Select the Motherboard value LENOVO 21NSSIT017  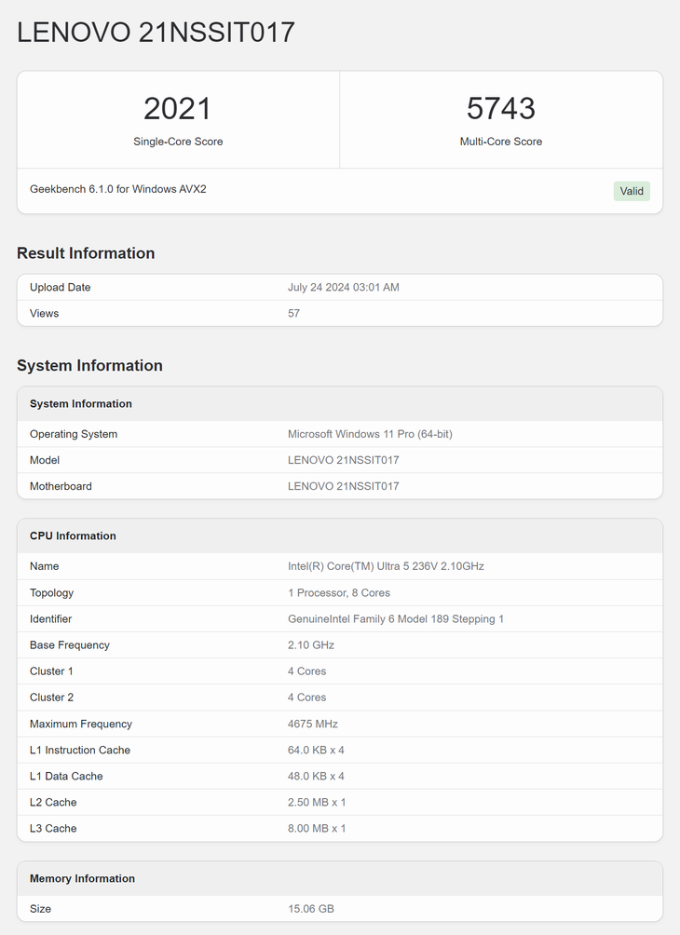(x=344, y=486)
